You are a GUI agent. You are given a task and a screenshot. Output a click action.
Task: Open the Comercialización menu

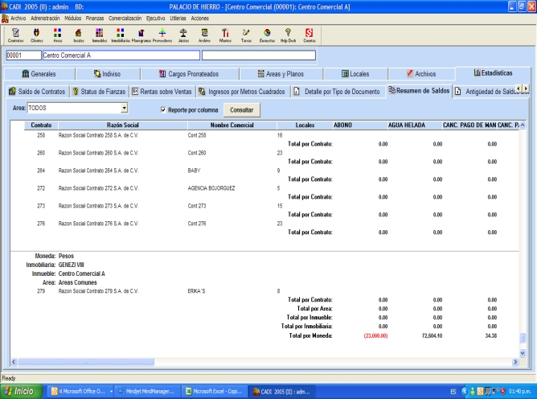tap(125, 17)
